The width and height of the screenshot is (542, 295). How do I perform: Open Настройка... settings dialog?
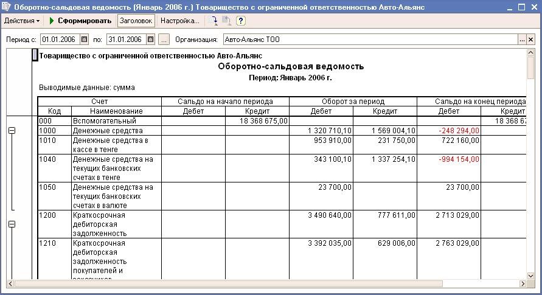click(179, 21)
